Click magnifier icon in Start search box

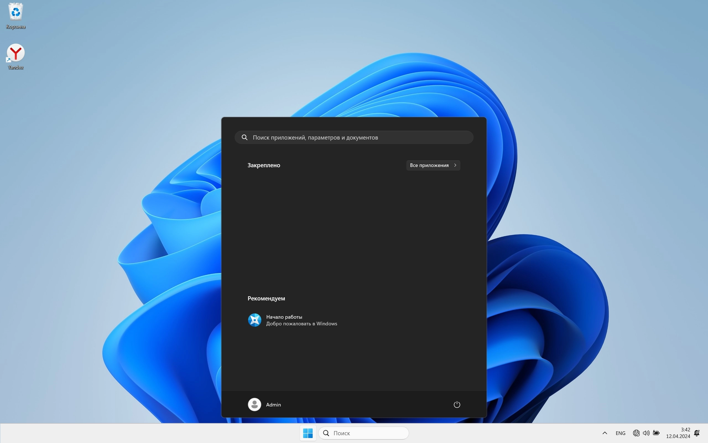pos(244,137)
